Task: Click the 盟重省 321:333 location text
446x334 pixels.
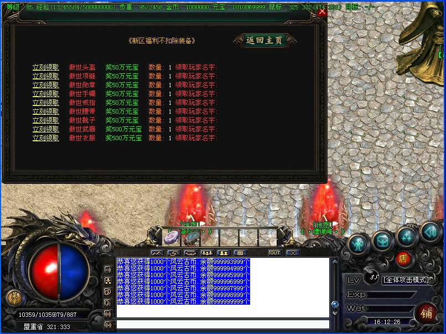Action: point(46,327)
